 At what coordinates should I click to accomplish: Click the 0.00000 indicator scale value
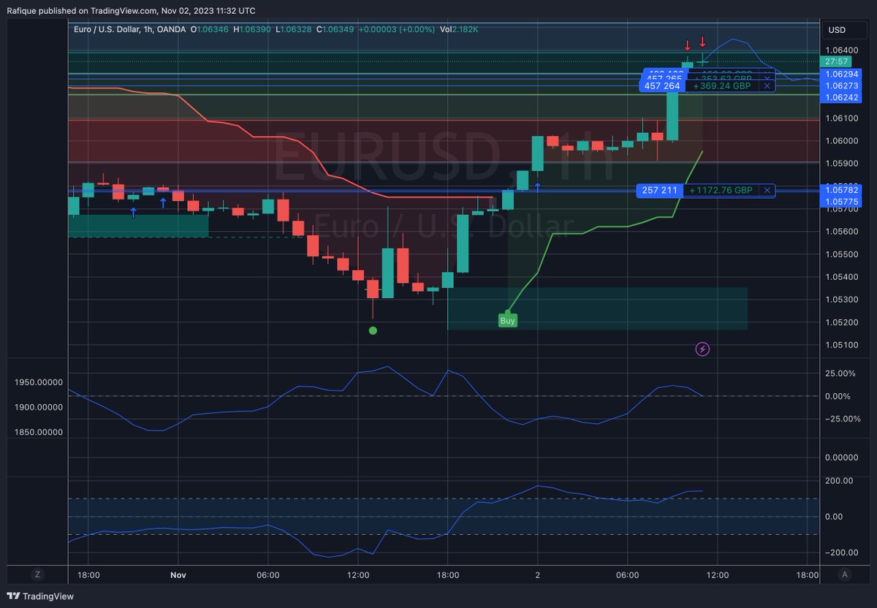coord(840,457)
